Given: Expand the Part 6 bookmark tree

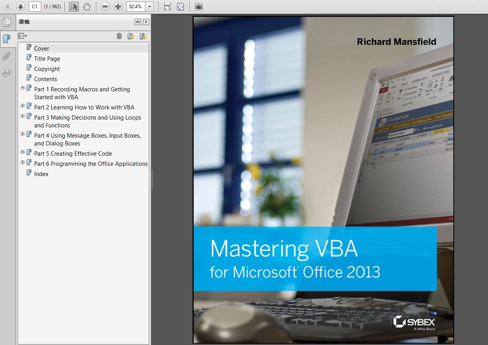Looking at the screenshot, I should [22, 162].
